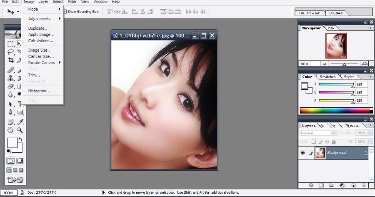Select the Crop tool in toolbox
Image resolution: width=375 pixels, height=197 pixels.
[10, 60]
